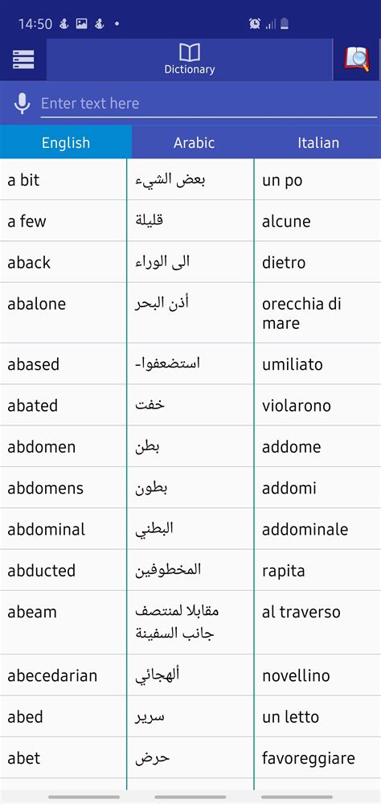Open the hamburger menu icon
The image size is (381, 804).
pos(23,59)
